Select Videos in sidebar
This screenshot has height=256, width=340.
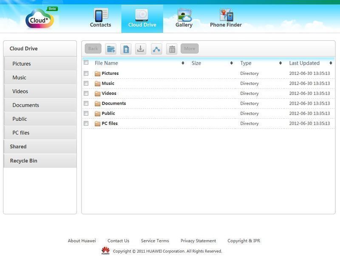40,91
